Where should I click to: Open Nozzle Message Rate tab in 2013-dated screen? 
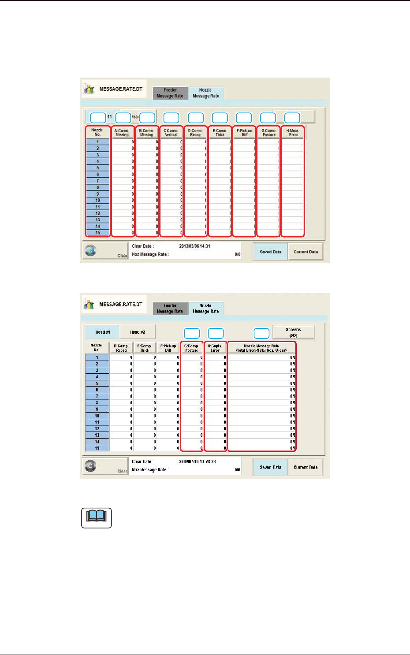[206, 93]
